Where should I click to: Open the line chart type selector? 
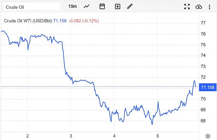point(87,6)
